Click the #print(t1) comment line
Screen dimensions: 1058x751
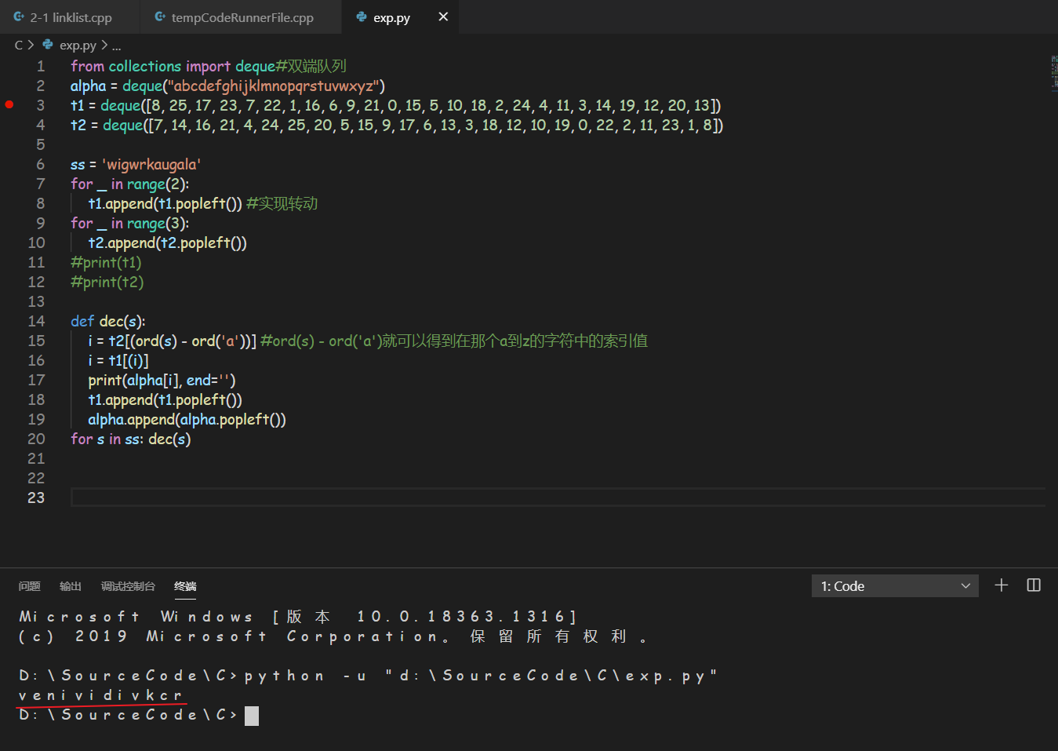106,262
